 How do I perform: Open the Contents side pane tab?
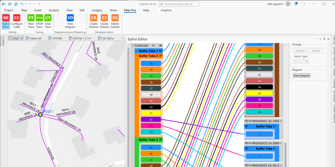pyautogui.click(x=3, y=41)
